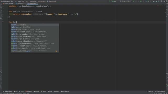
Task: Open the Resource Manager sidebar tab
Action: (1, 14)
